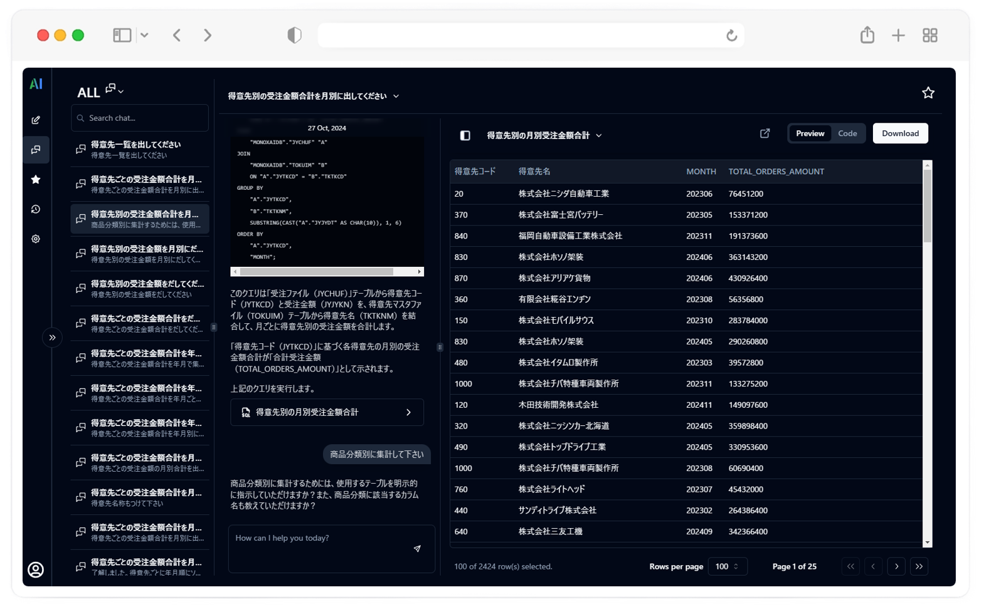
Task: Select the row for 株式会社三友工機
Action: click(686, 532)
